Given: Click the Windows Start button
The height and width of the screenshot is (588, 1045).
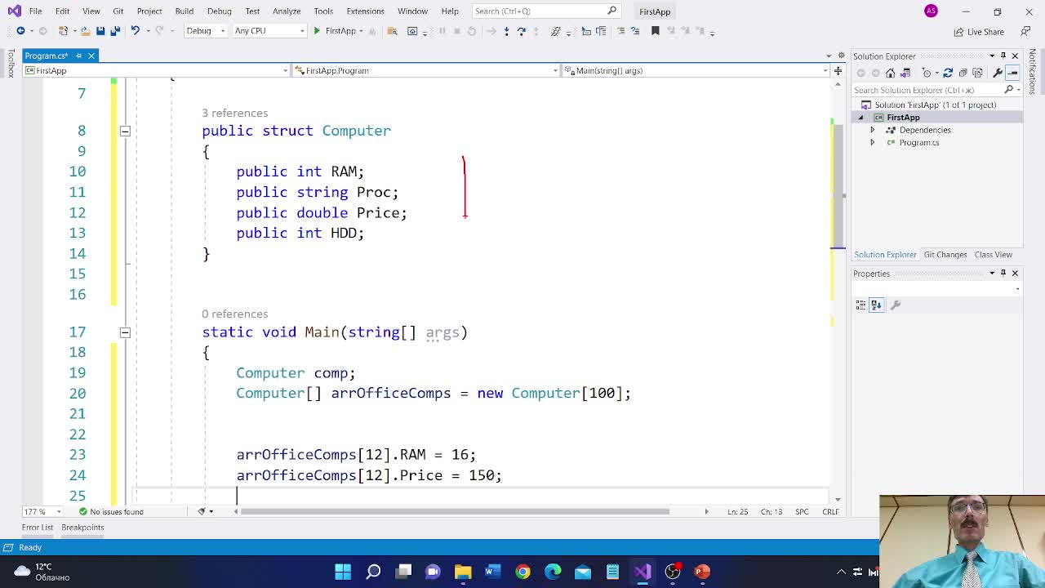Looking at the screenshot, I should pos(343,571).
